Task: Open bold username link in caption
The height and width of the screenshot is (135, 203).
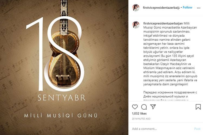Action: tap(163, 23)
